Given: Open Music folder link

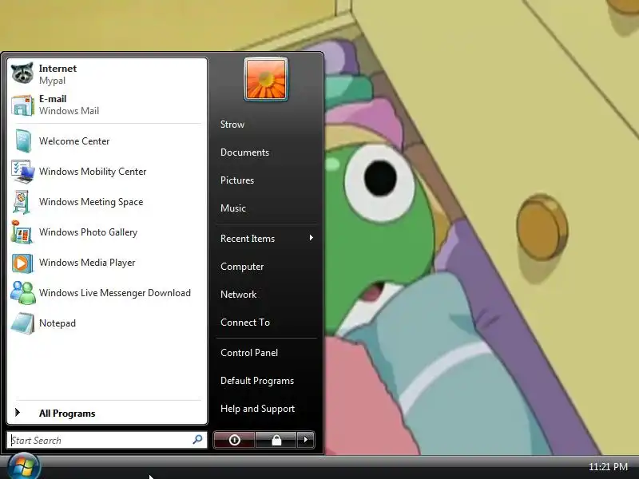Looking at the screenshot, I should tap(233, 208).
